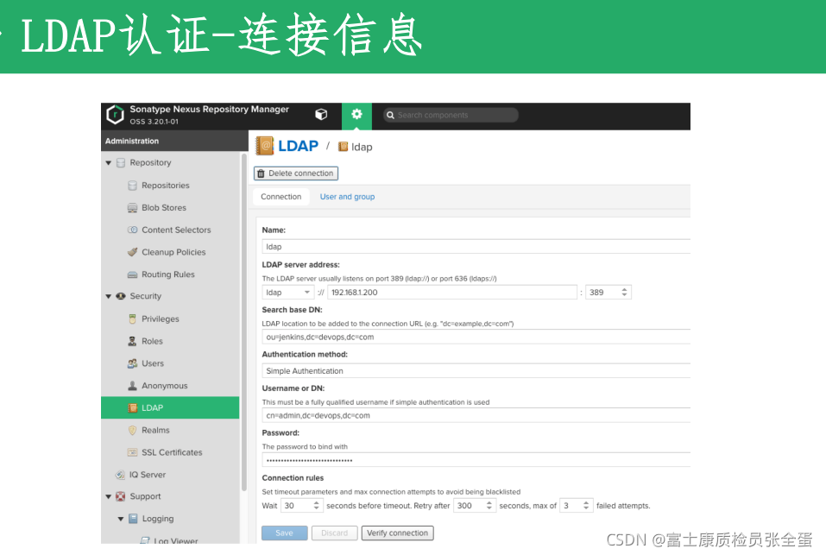The height and width of the screenshot is (555, 826).
Task: Open Routing Rules in the sidebar
Action: pyautogui.click(x=168, y=274)
